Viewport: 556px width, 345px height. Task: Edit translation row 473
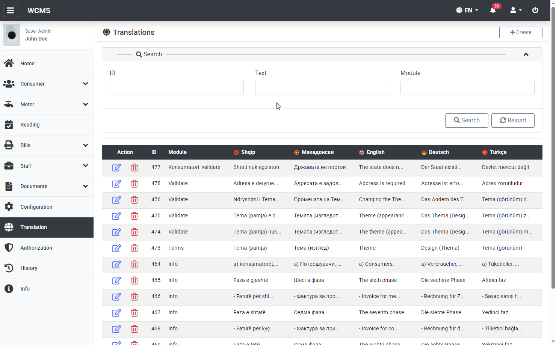point(117,248)
